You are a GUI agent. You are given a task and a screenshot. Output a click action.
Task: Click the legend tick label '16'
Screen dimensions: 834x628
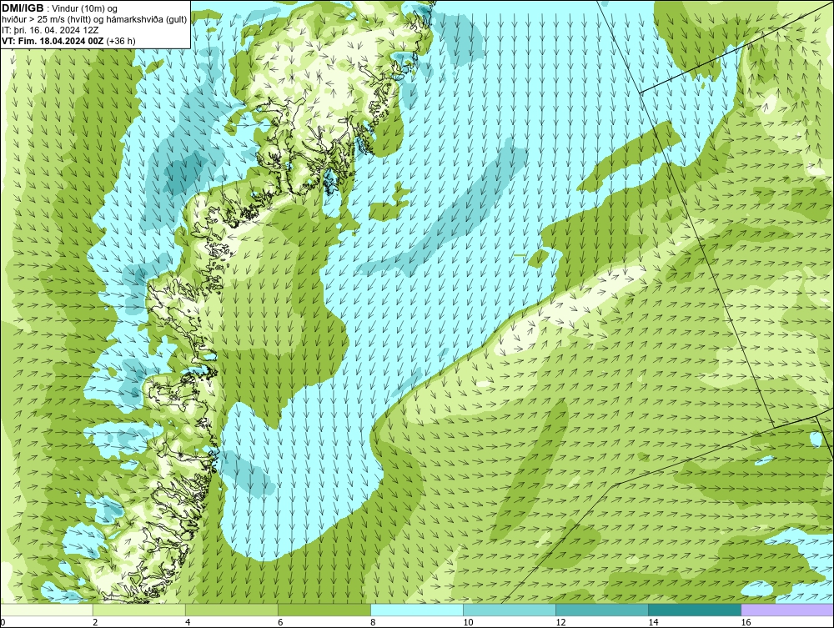click(746, 623)
